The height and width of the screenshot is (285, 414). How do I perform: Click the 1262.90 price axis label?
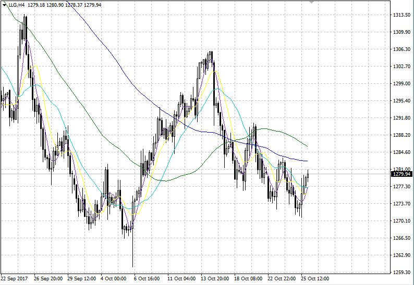(x=401, y=255)
